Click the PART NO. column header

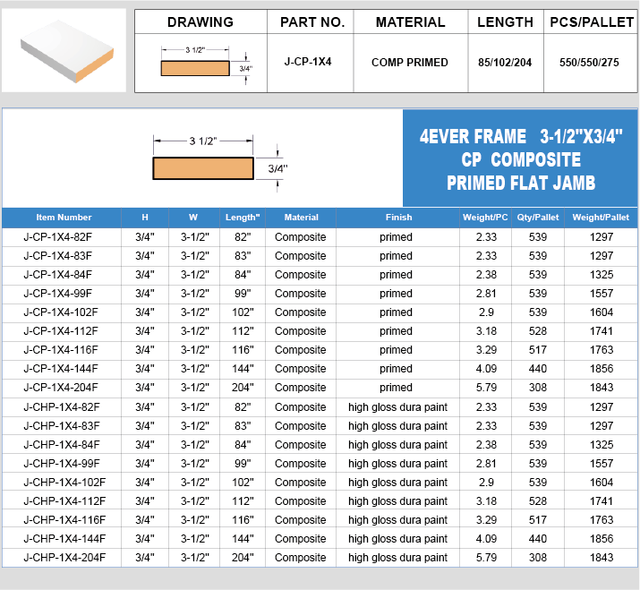[312, 22]
